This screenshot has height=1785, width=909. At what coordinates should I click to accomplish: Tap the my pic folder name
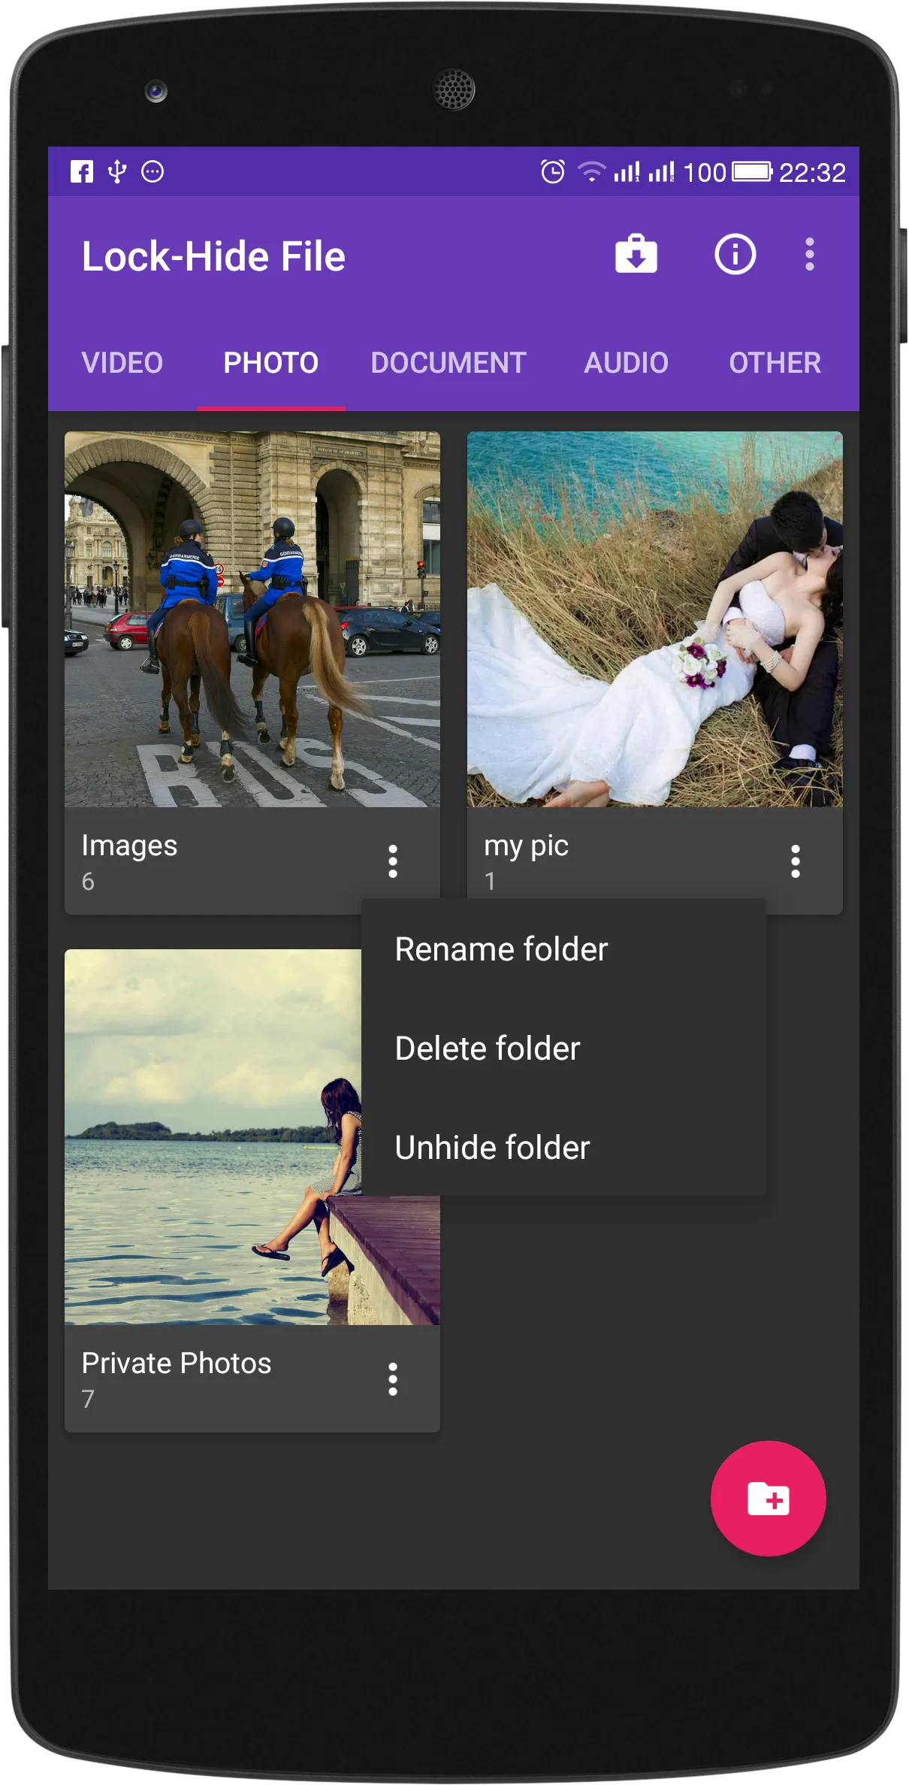tap(526, 846)
